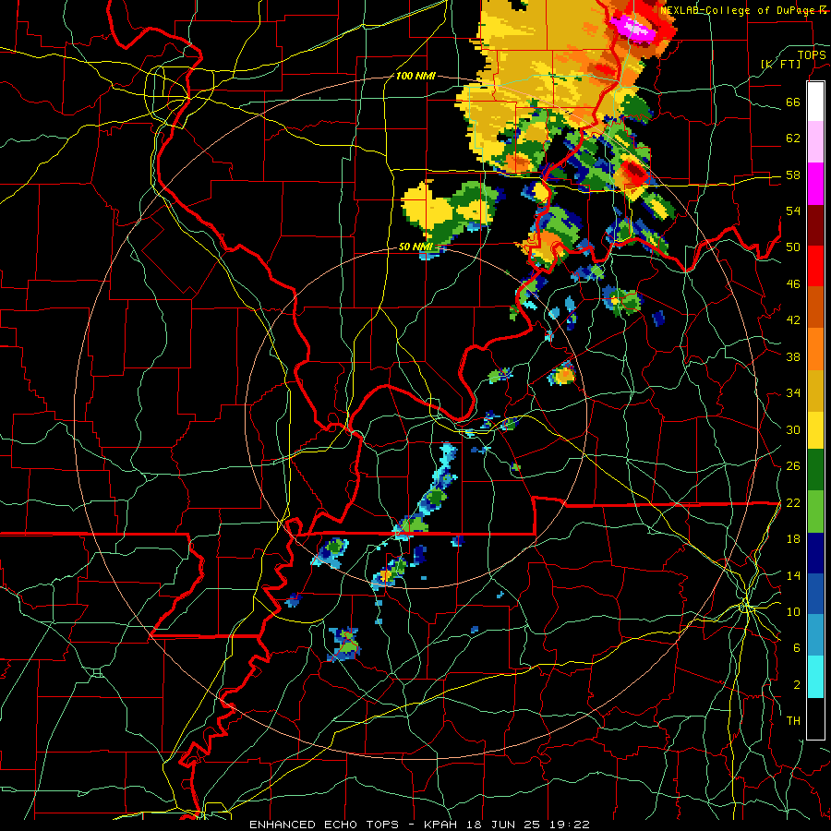Screen dimensions: 831x831
Task: Click the TH threshold legend label
Action: [x=793, y=721]
